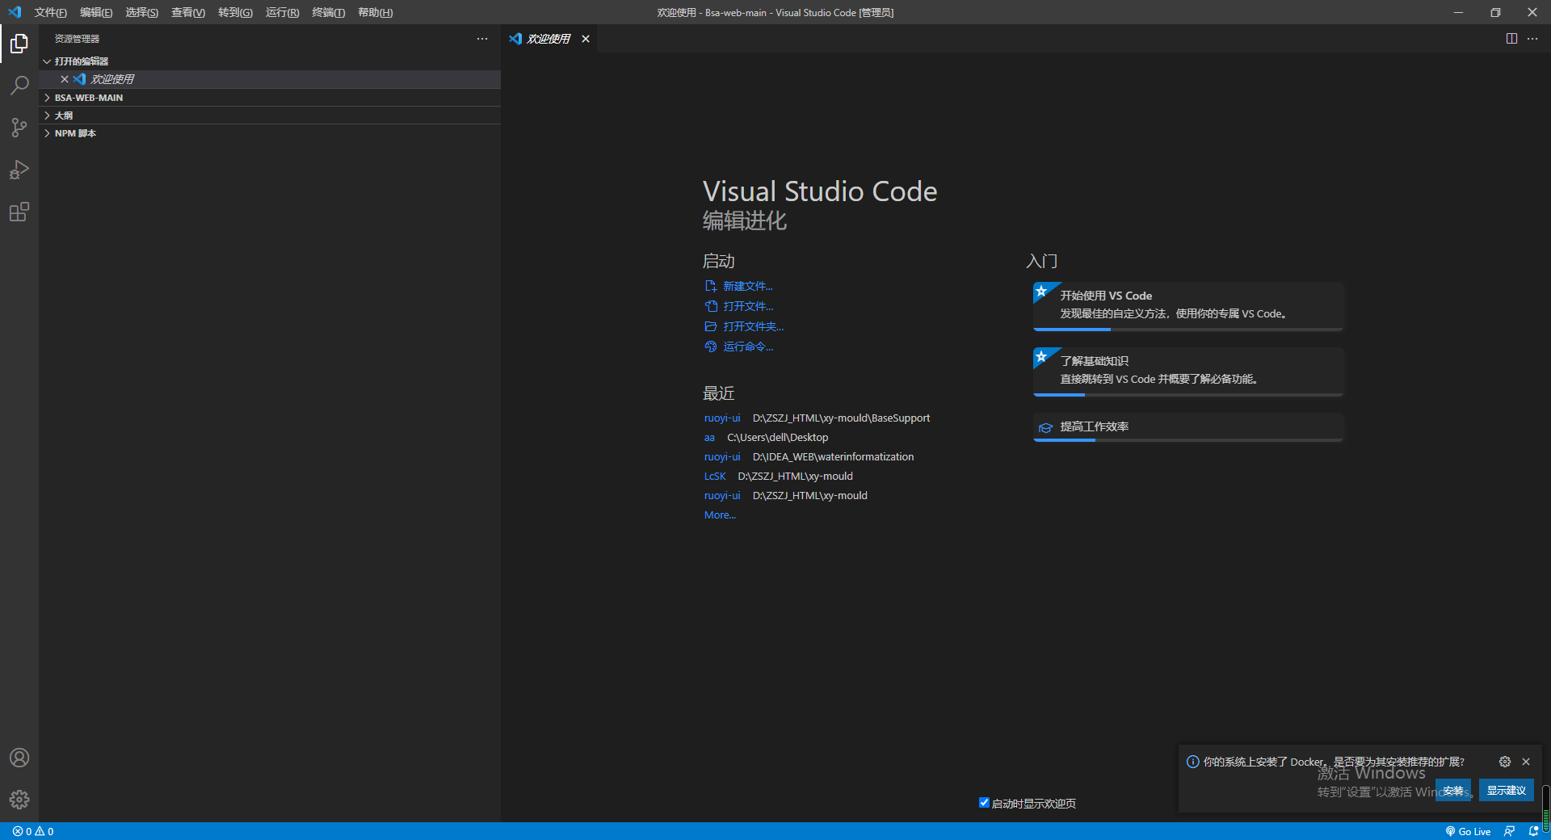This screenshot has width=1551, height=840.
Task: Click the 运行命令 icon
Action: [x=711, y=346]
